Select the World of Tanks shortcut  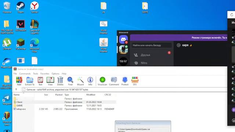point(7,118)
